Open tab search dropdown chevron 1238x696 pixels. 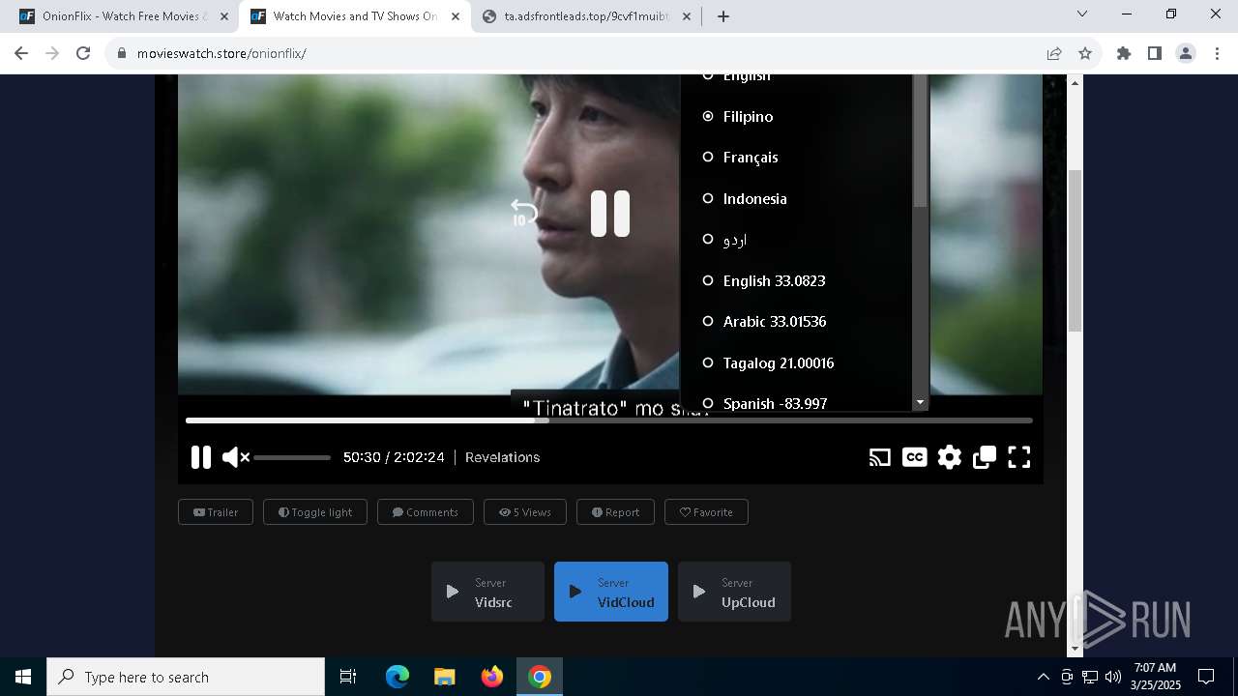pos(1082,14)
